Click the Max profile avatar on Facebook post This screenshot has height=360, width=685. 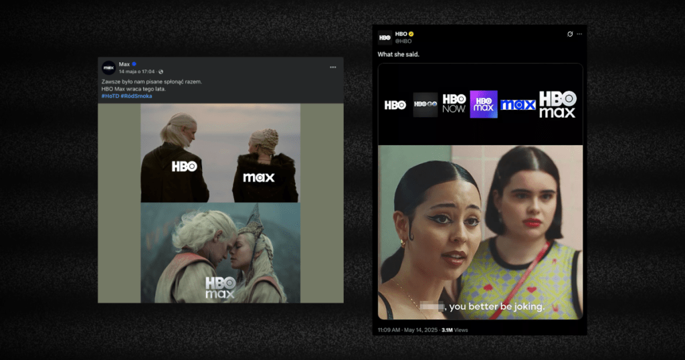point(108,68)
